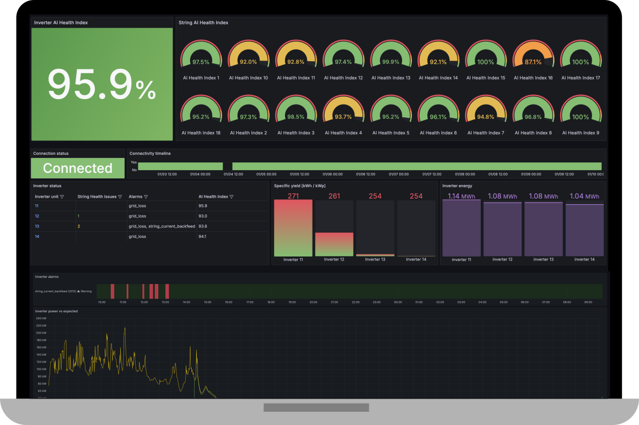Click the Alarms column filter icon
Image resolution: width=639 pixels, height=425 pixels.
click(146, 197)
